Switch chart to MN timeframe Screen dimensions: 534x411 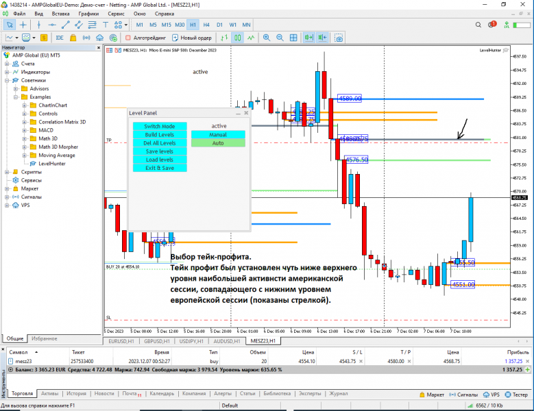(x=246, y=25)
